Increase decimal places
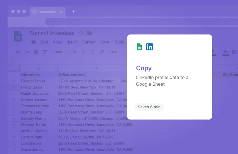This screenshot has width=238, height=154. tap(101, 52)
